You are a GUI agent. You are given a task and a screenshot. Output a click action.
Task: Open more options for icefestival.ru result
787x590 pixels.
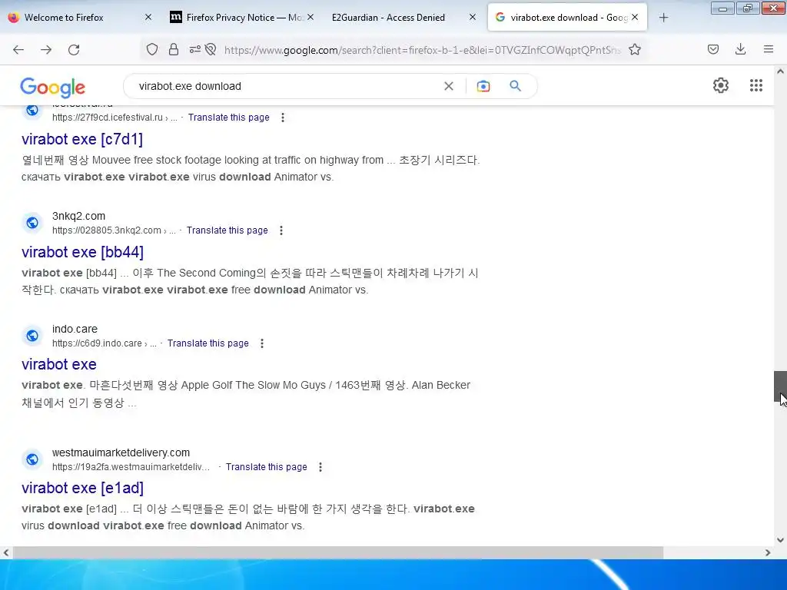coord(283,118)
